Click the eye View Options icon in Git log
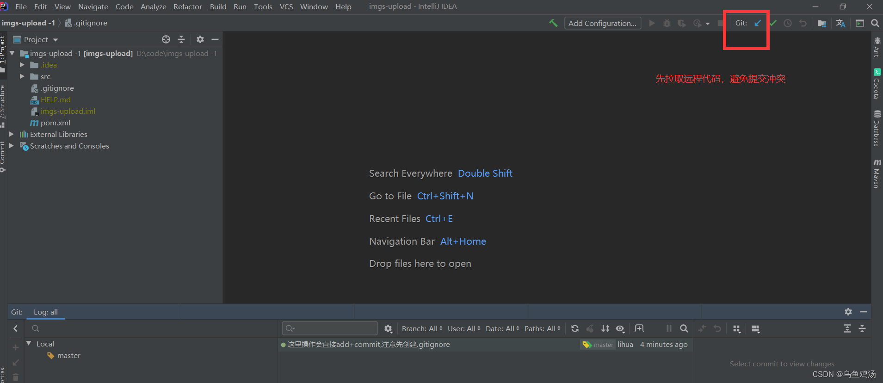This screenshot has width=883, height=383. pyautogui.click(x=620, y=328)
